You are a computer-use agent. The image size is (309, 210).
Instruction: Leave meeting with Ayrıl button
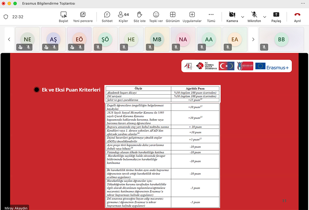pos(297,17)
